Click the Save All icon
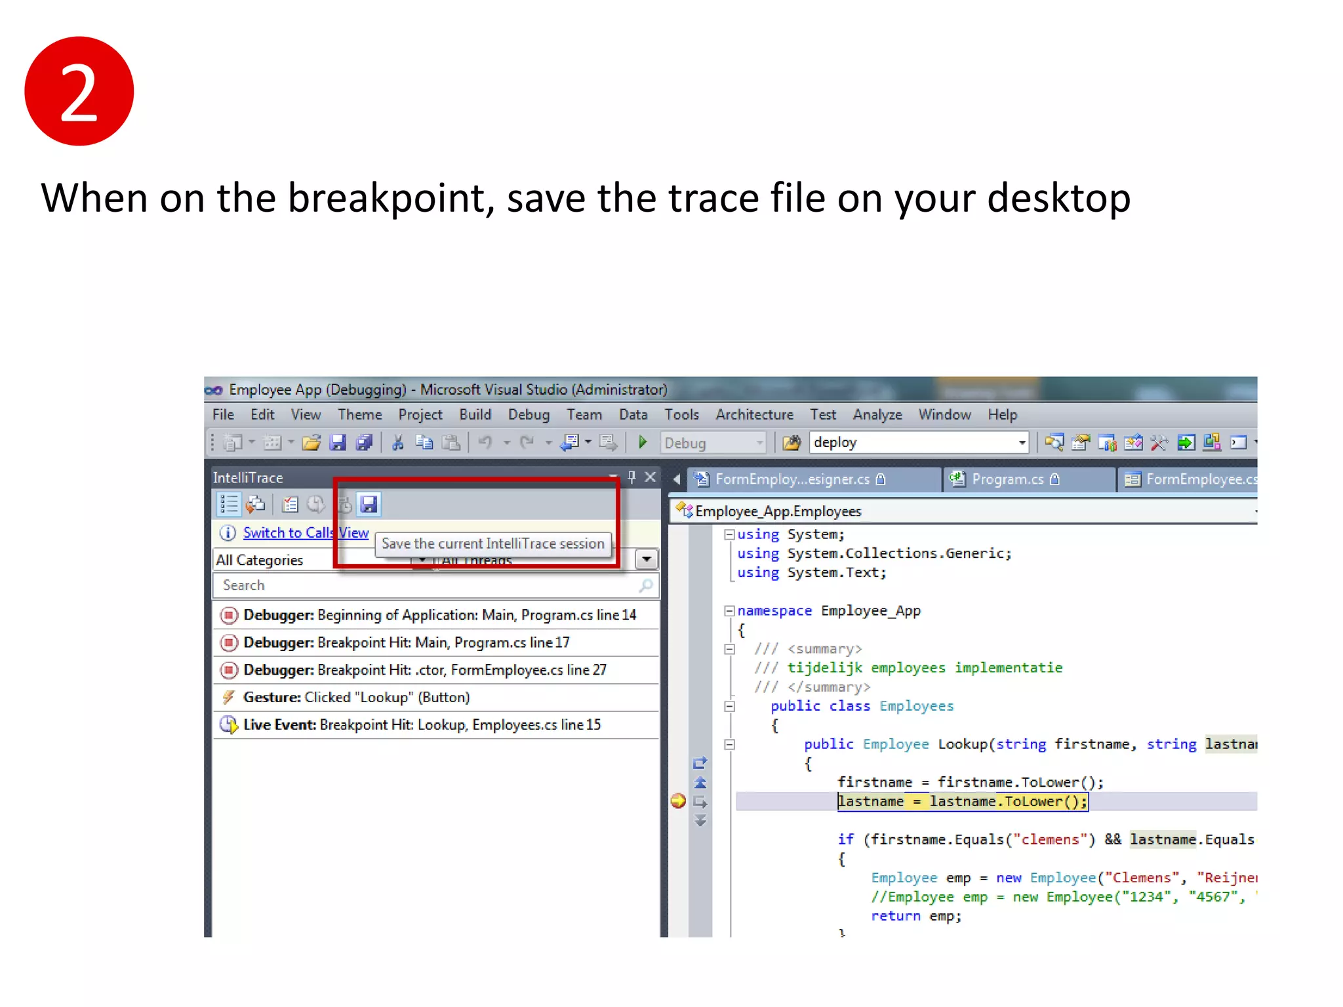 364,443
